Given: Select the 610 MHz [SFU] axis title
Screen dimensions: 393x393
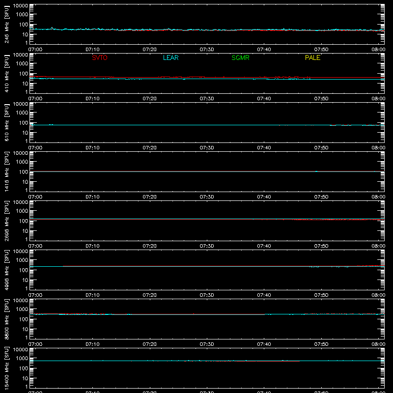Looking at the screenshot, I should 6,122.
